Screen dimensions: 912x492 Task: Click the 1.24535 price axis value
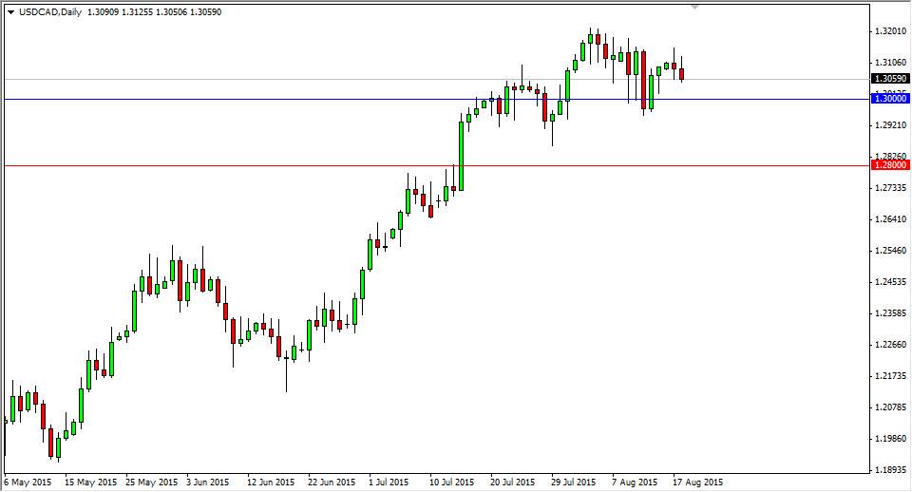[890, 282]
